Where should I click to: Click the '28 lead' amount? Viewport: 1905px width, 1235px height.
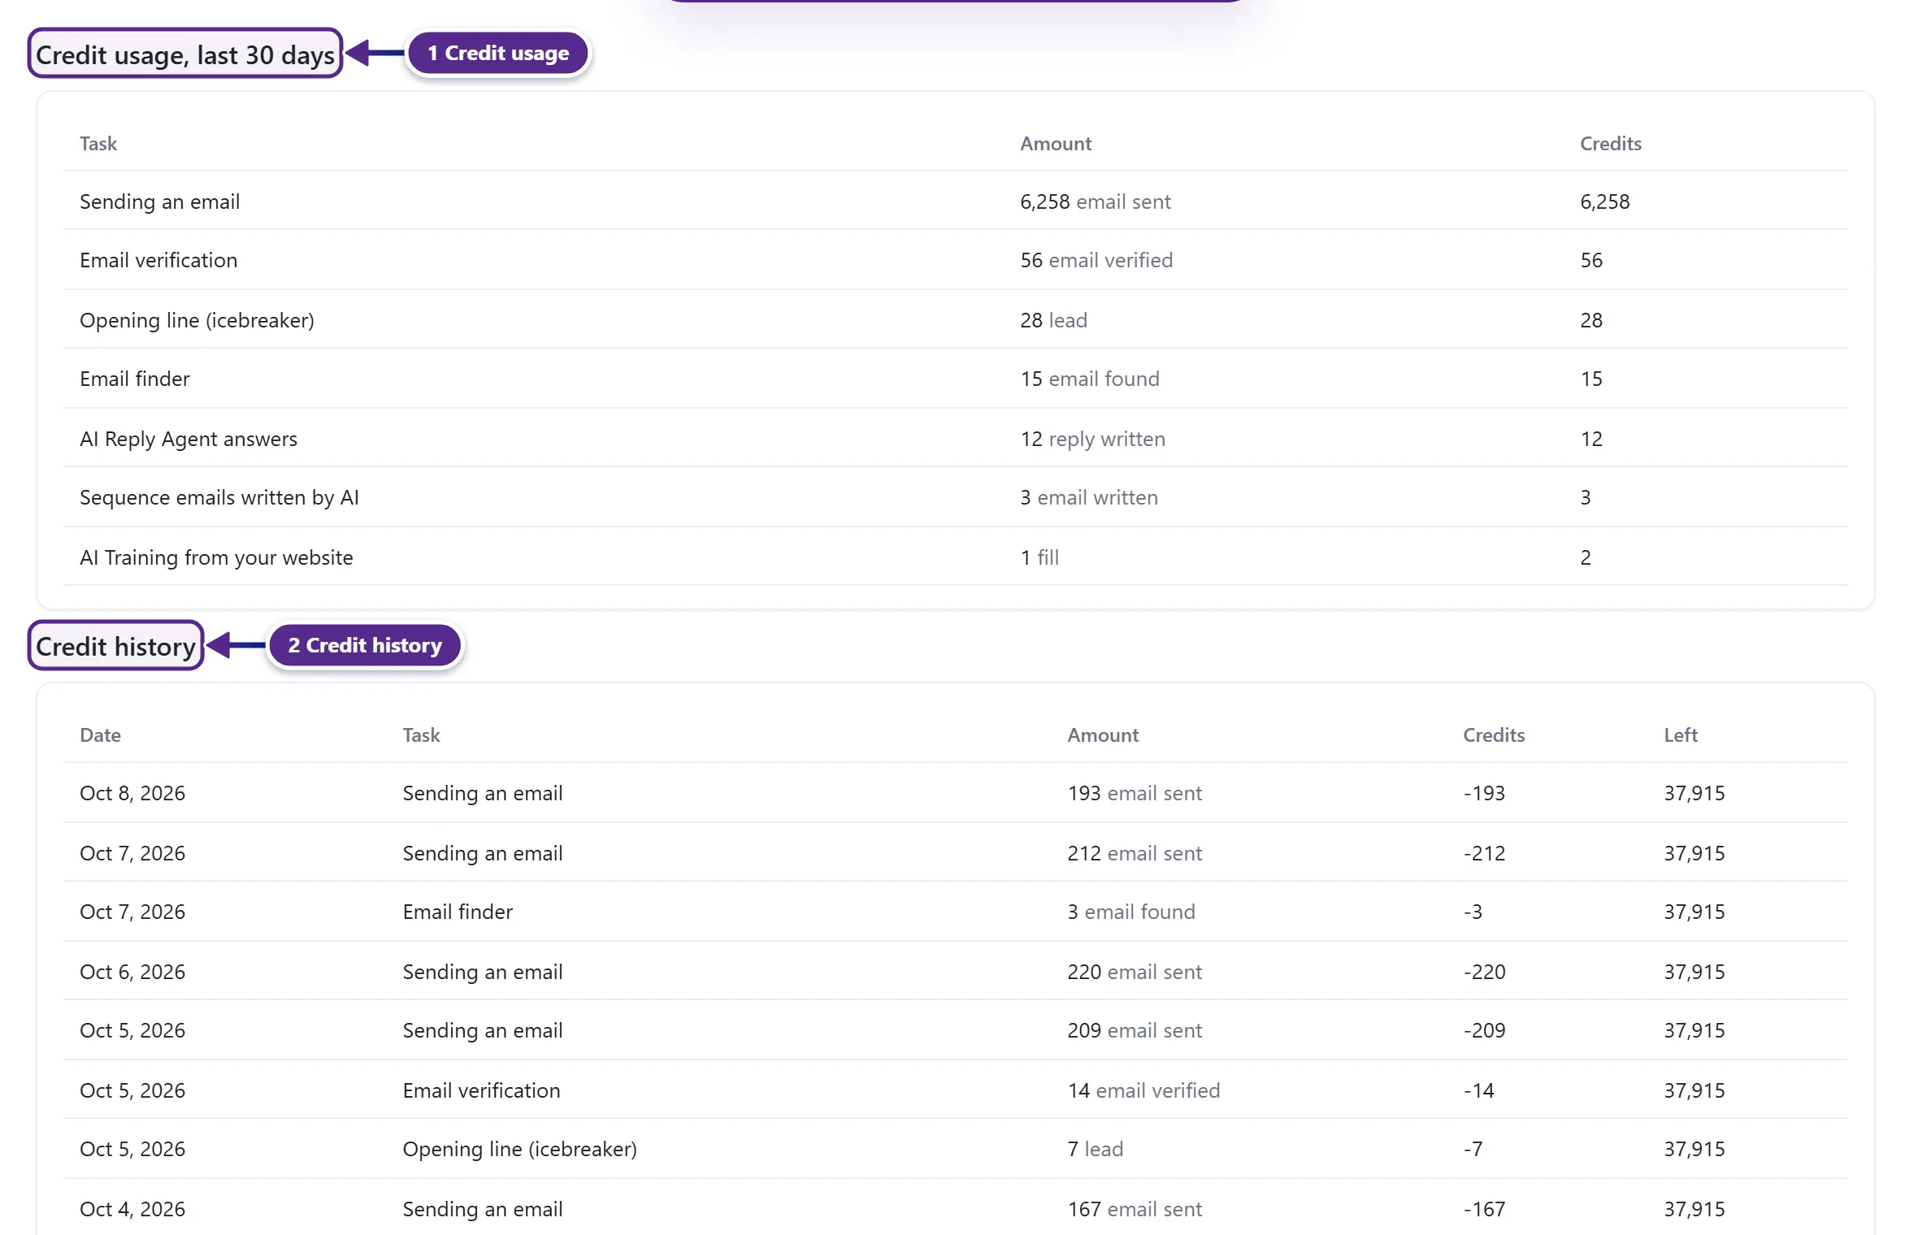pos(1053,320)
